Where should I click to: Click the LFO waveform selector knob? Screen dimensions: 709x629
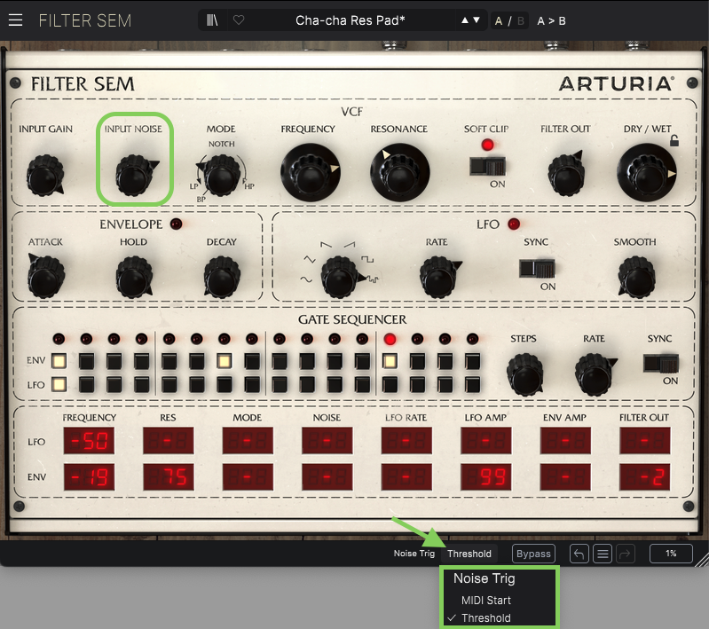(340, 277)
